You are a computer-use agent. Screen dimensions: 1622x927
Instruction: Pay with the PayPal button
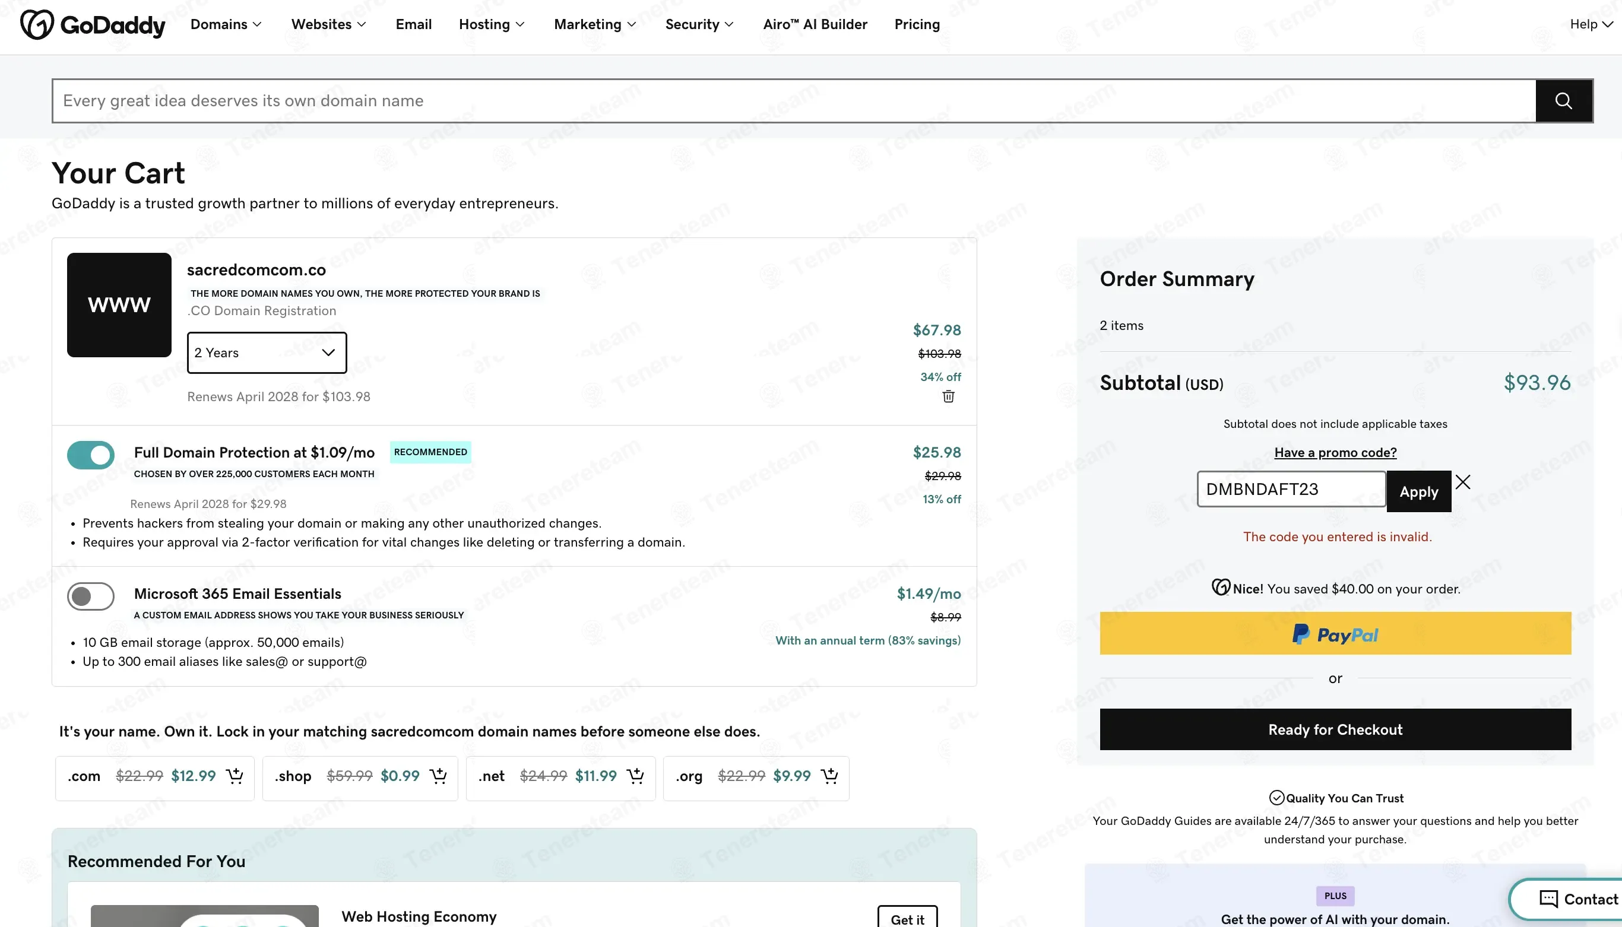(x=1335, y=633)
